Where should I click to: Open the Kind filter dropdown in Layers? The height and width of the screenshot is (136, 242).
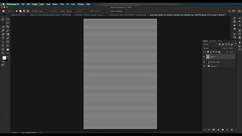tap(210, 45)
